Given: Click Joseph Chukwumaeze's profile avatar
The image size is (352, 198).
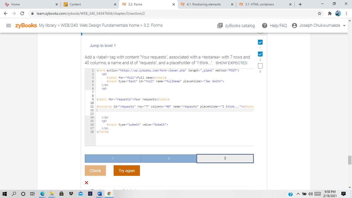Looking at the screenshot, I should tap(294, 25).
